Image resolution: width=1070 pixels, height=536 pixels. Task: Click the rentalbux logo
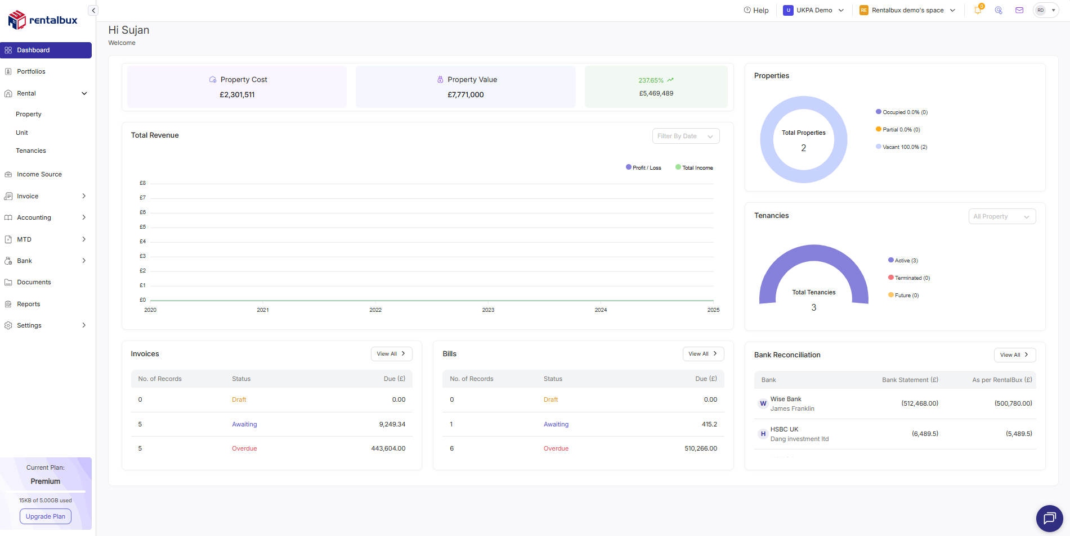tap(43, 20)
